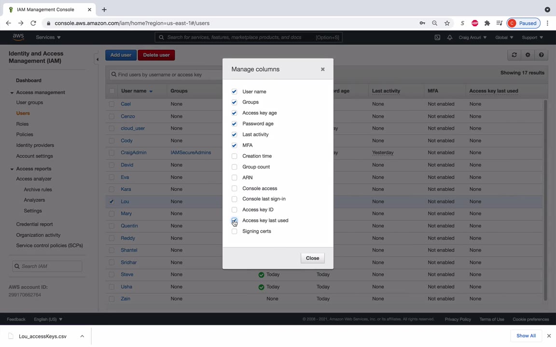Open Policies in the sidebar
556x347 pixels.
click(25, 134)
